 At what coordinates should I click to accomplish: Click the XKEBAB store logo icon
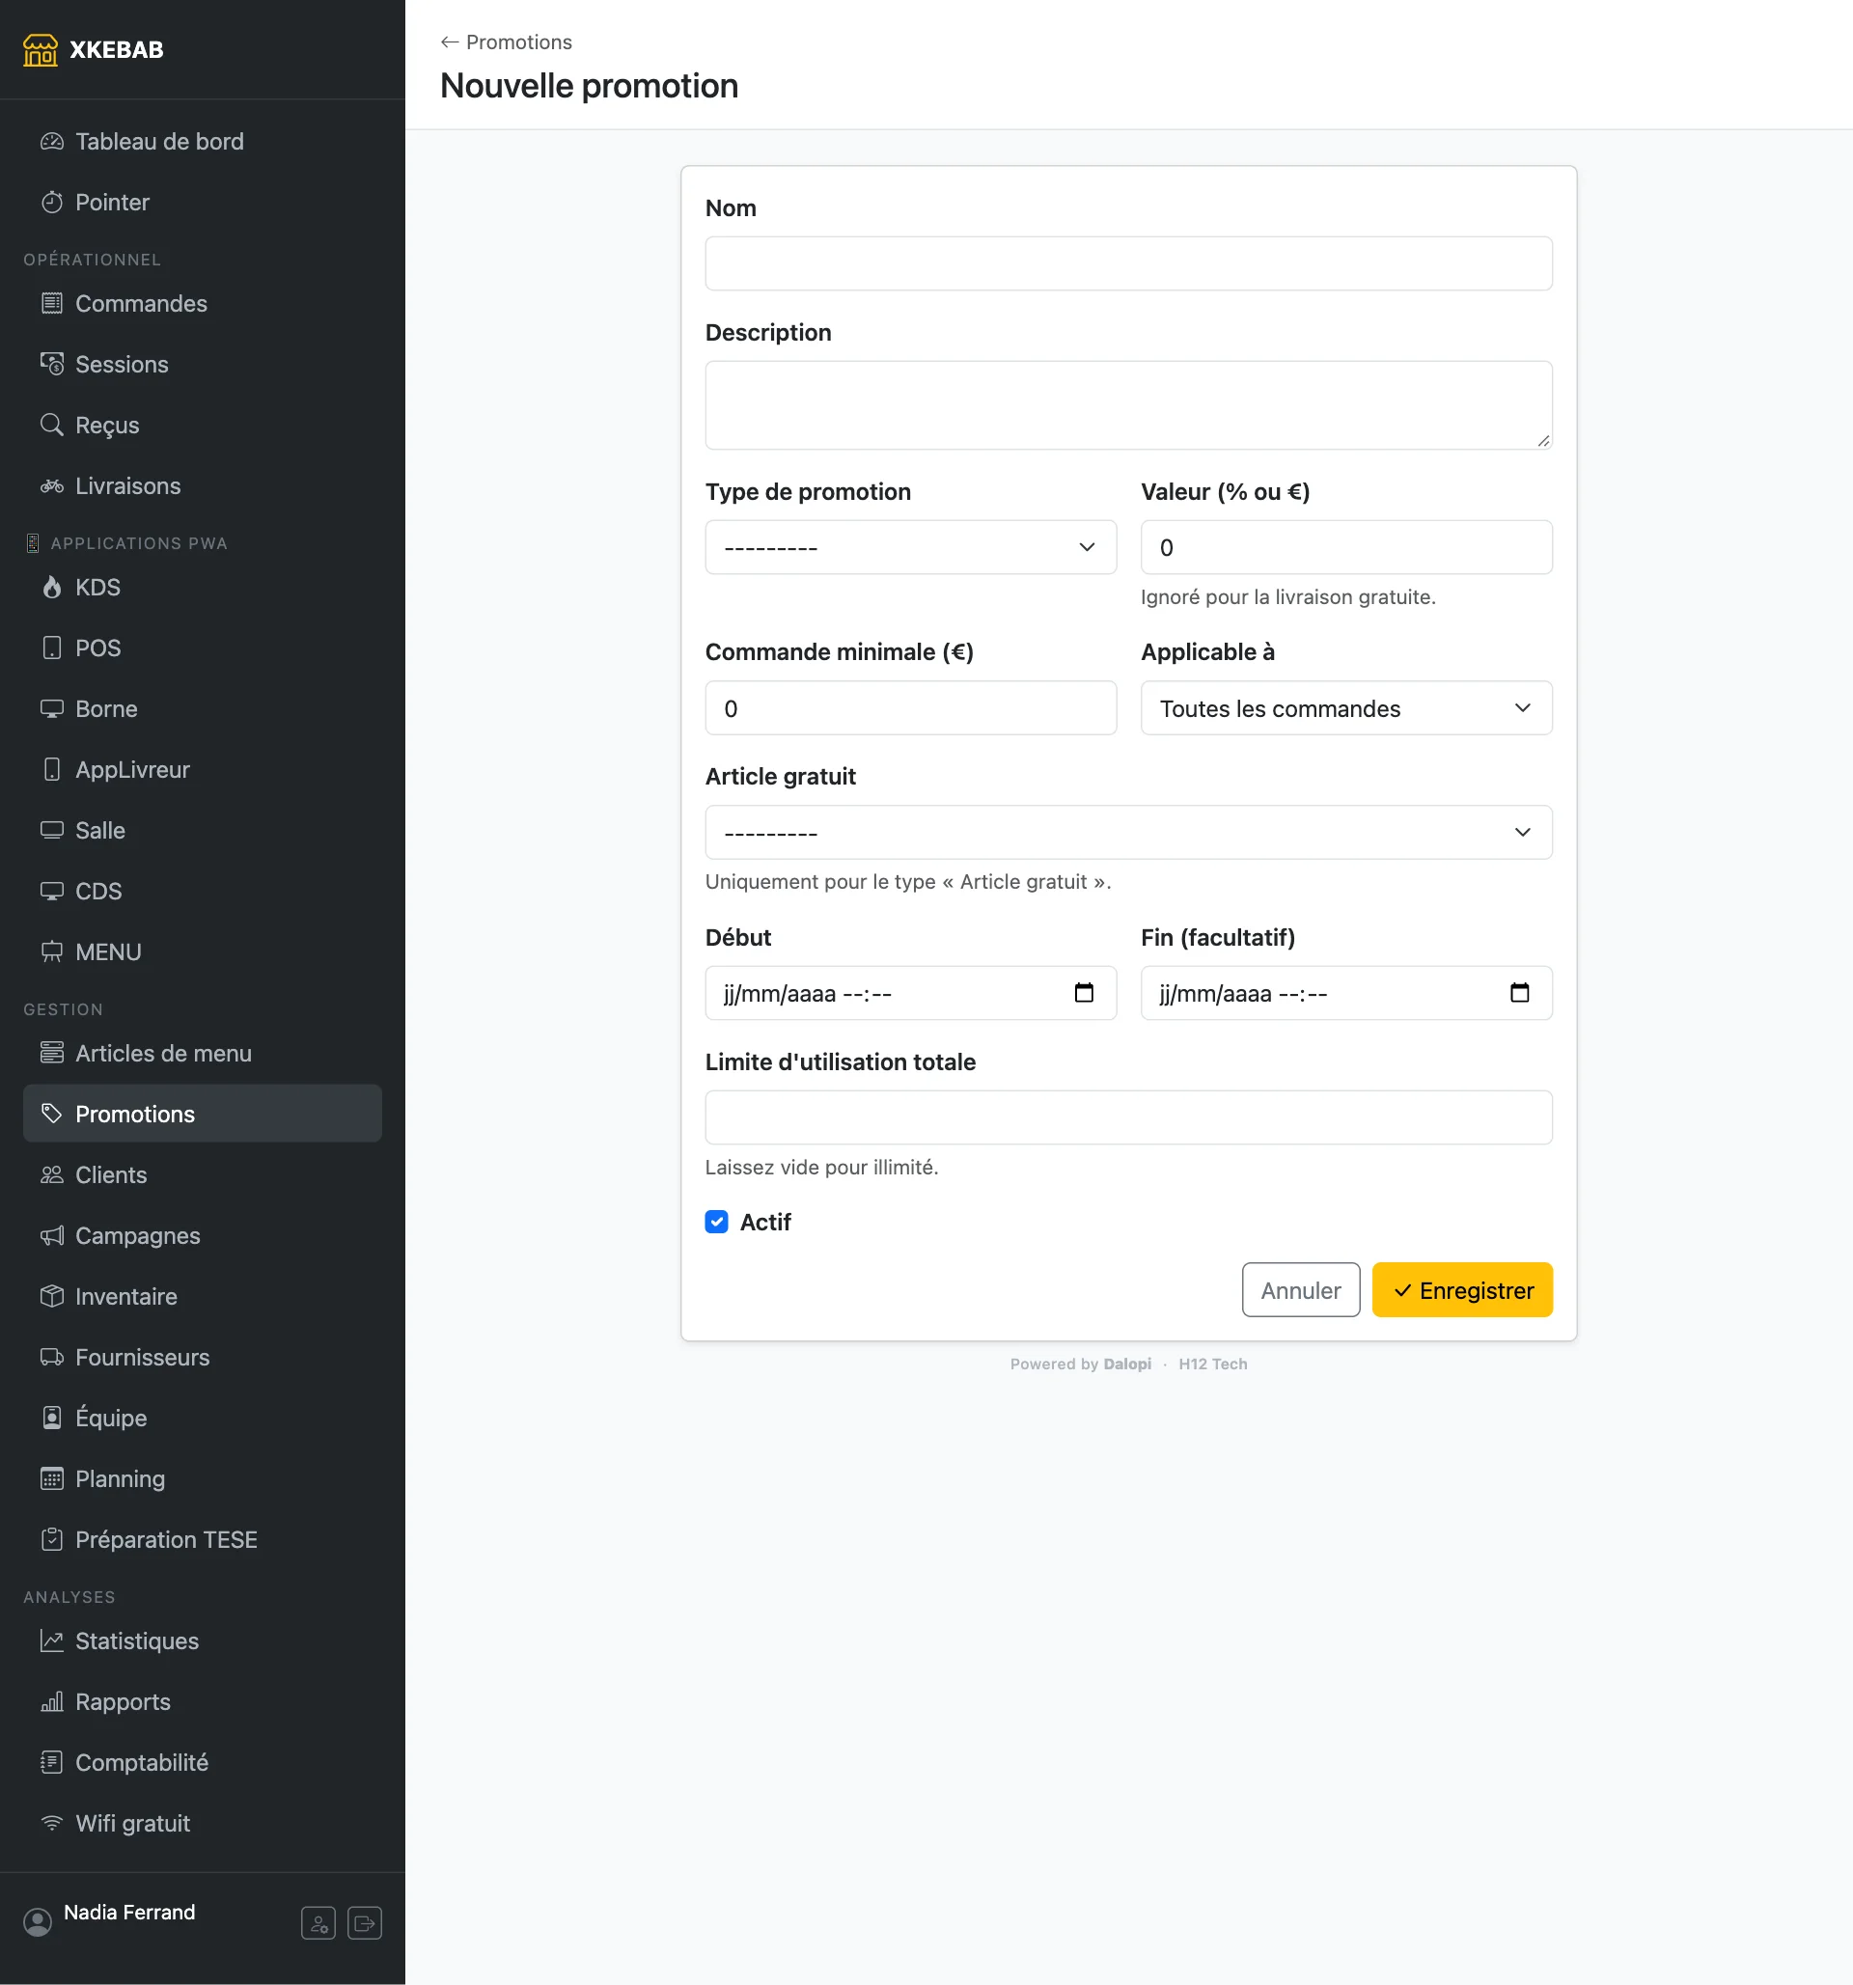tap(40, 49)
